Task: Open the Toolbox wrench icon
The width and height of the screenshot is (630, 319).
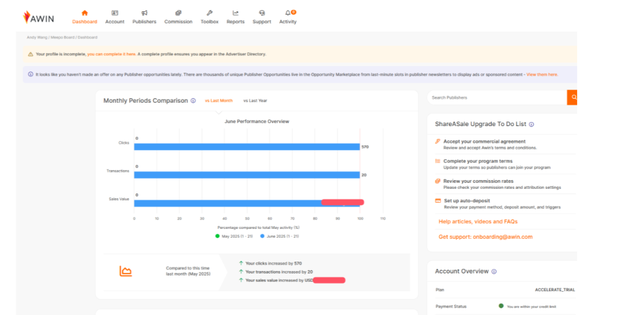Action: pyautogui.click(x=209, y=13)
